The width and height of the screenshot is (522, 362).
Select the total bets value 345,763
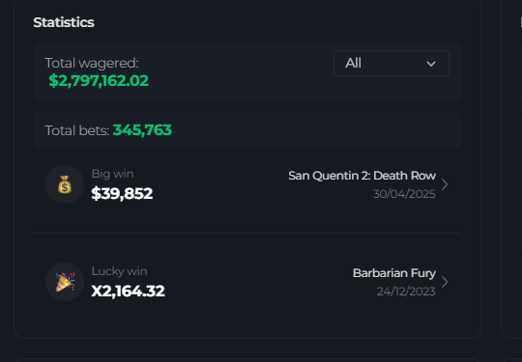(x=142, y=130)
